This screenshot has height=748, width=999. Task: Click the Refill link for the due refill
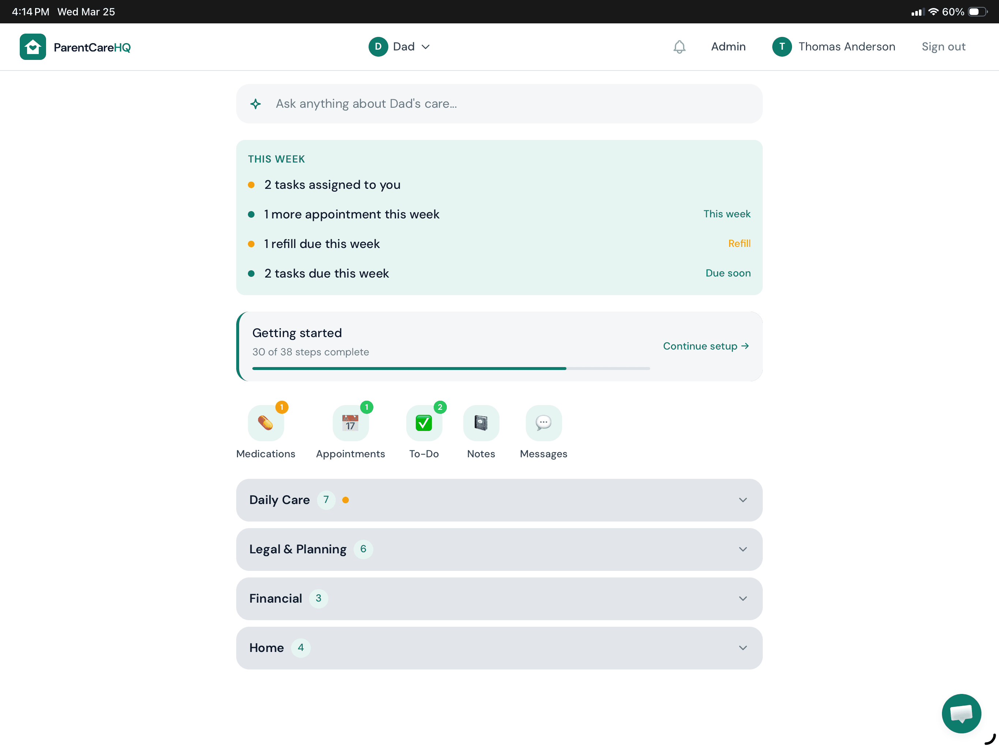739,244
